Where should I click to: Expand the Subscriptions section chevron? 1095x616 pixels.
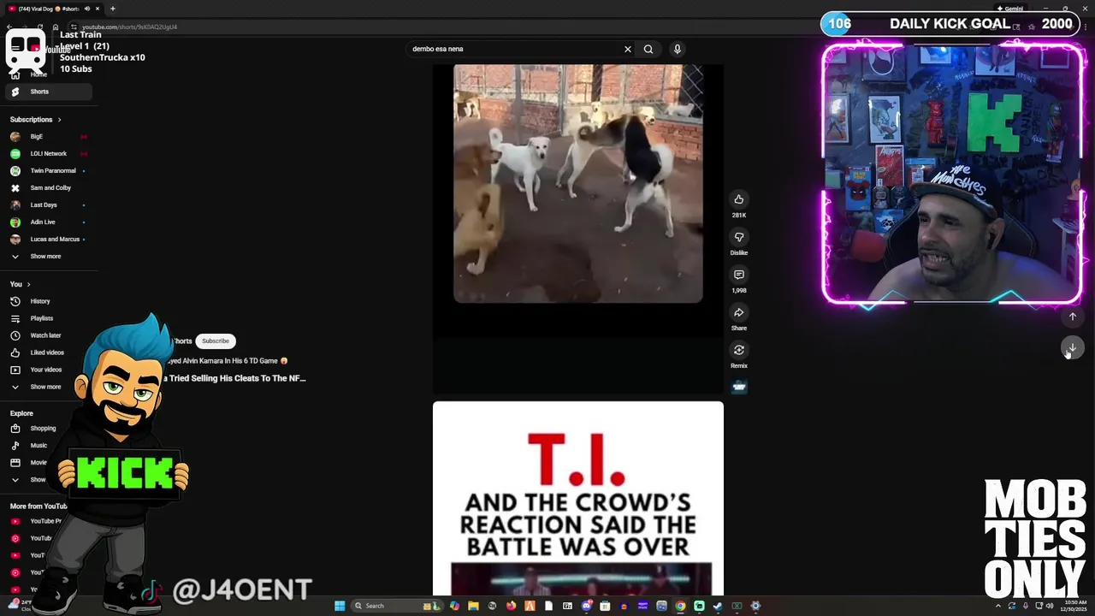59,120
